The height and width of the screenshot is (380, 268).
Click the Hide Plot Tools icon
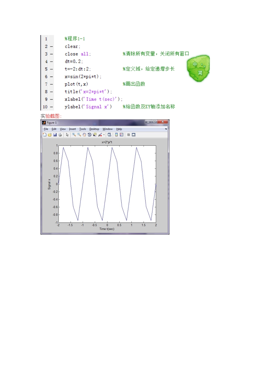(128, 135)
